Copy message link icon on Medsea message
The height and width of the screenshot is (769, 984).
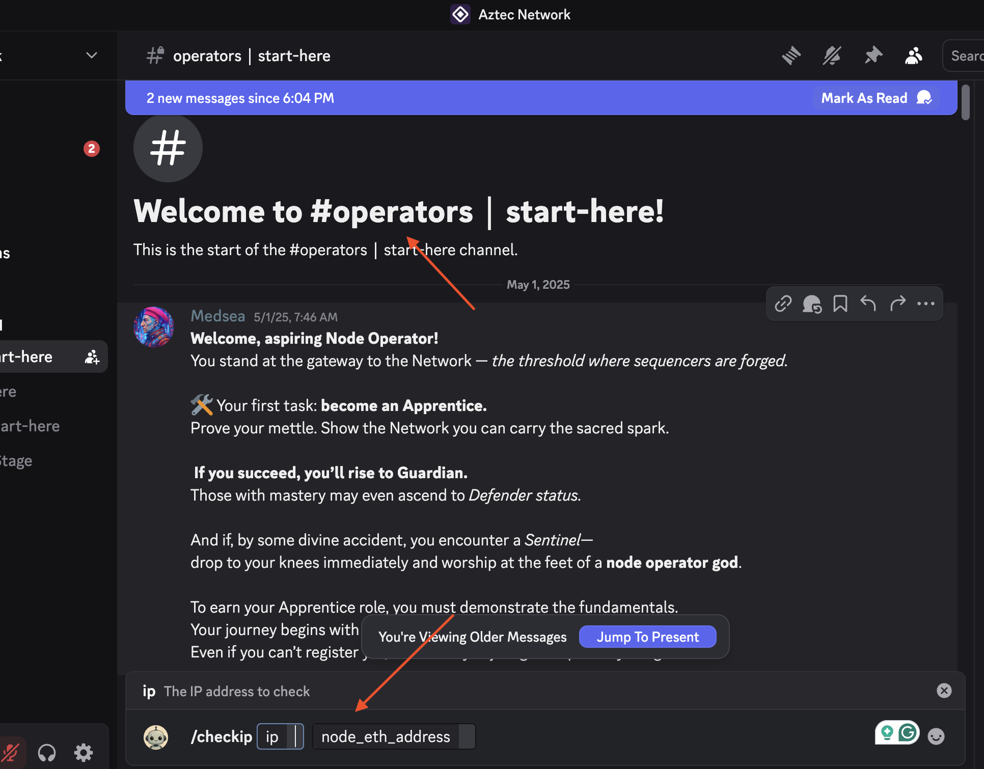point(783,304)
